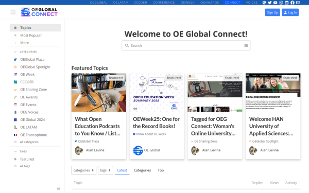
Task: Open the OE Francophone category
Action: pyautogui.click(x=35, y=135)
